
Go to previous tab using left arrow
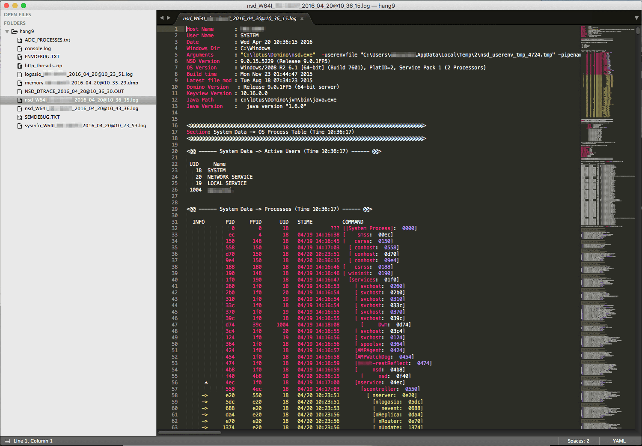[x=162, y=18]
